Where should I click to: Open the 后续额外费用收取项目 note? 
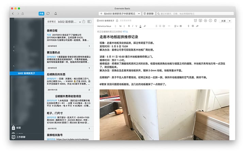pyautogui.click(x=69, y=101)
